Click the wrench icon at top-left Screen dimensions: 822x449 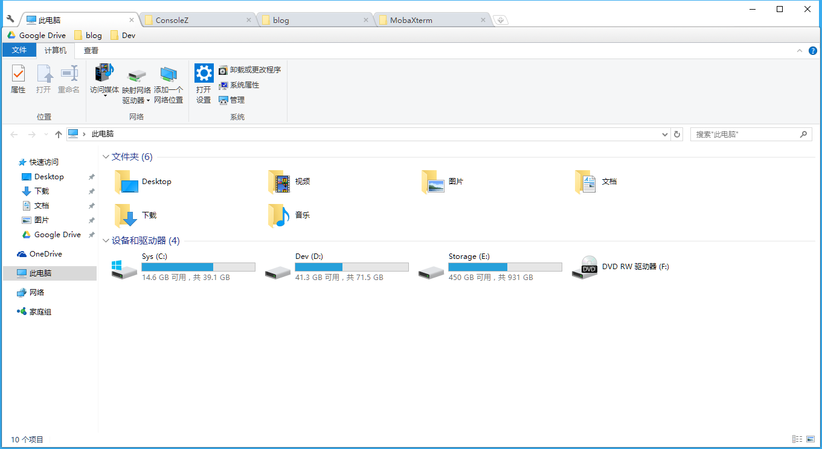click(10, 19)
